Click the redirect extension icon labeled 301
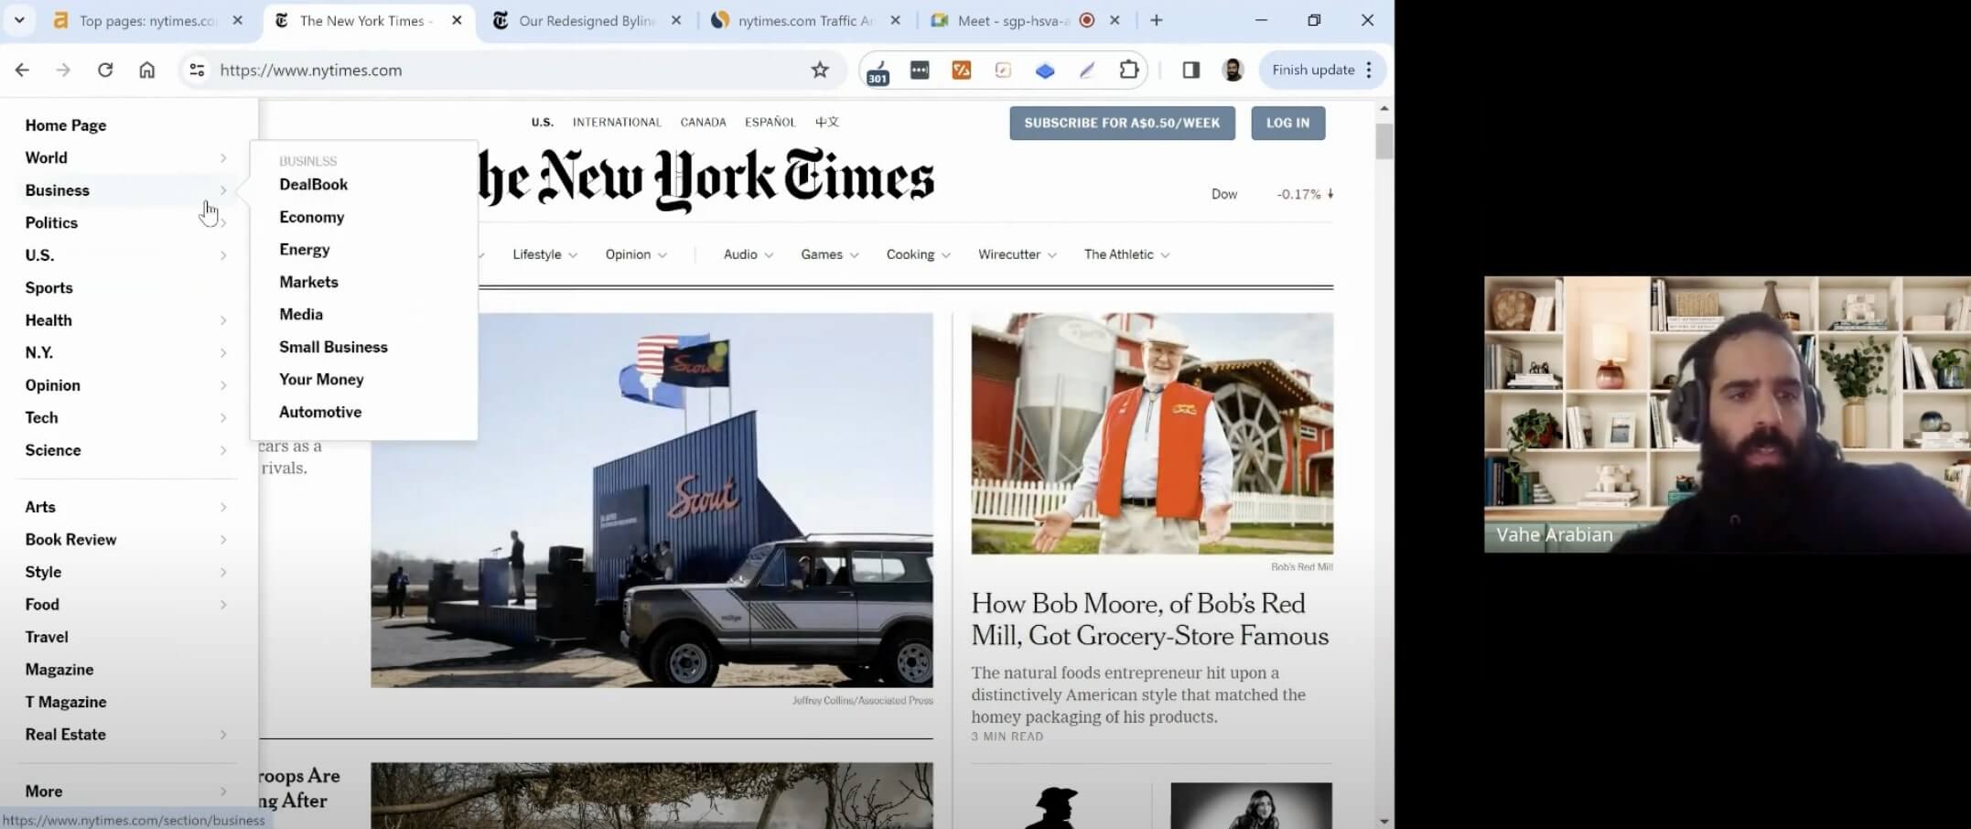This screenshot has width=1971, height=829. pos(878,71)
